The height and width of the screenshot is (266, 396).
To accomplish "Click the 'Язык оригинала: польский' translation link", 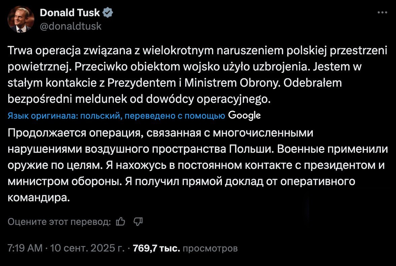I will [x=65, y=116].
